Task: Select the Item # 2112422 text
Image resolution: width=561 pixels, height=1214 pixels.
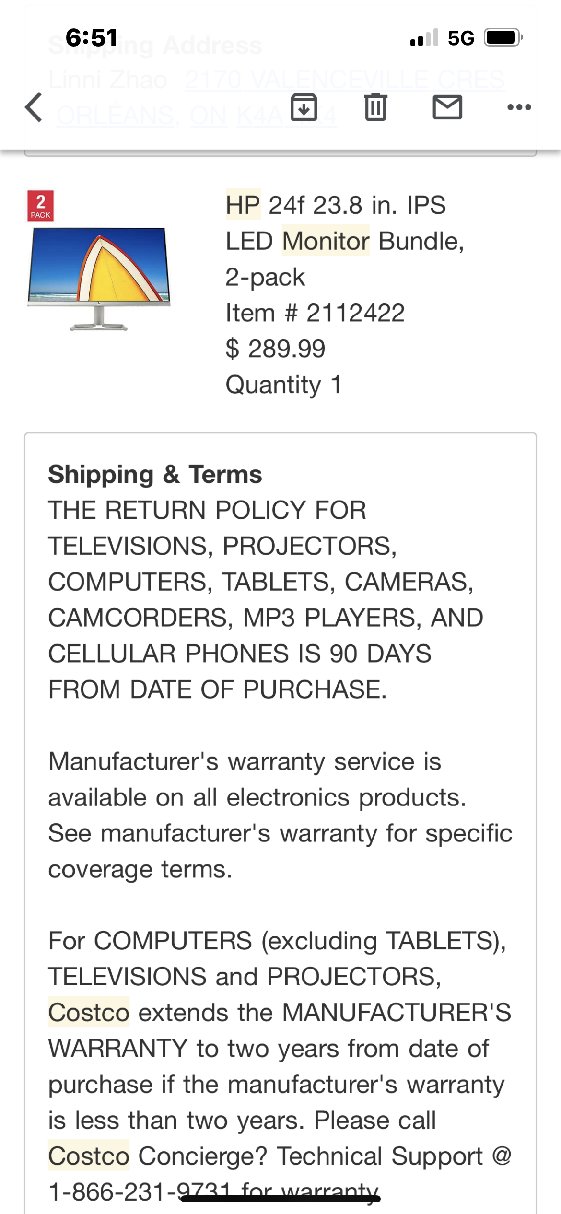Action: [x=315, y=313]
